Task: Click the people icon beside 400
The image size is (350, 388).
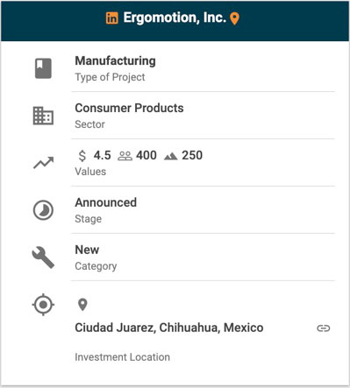Action: click(125, 156)
